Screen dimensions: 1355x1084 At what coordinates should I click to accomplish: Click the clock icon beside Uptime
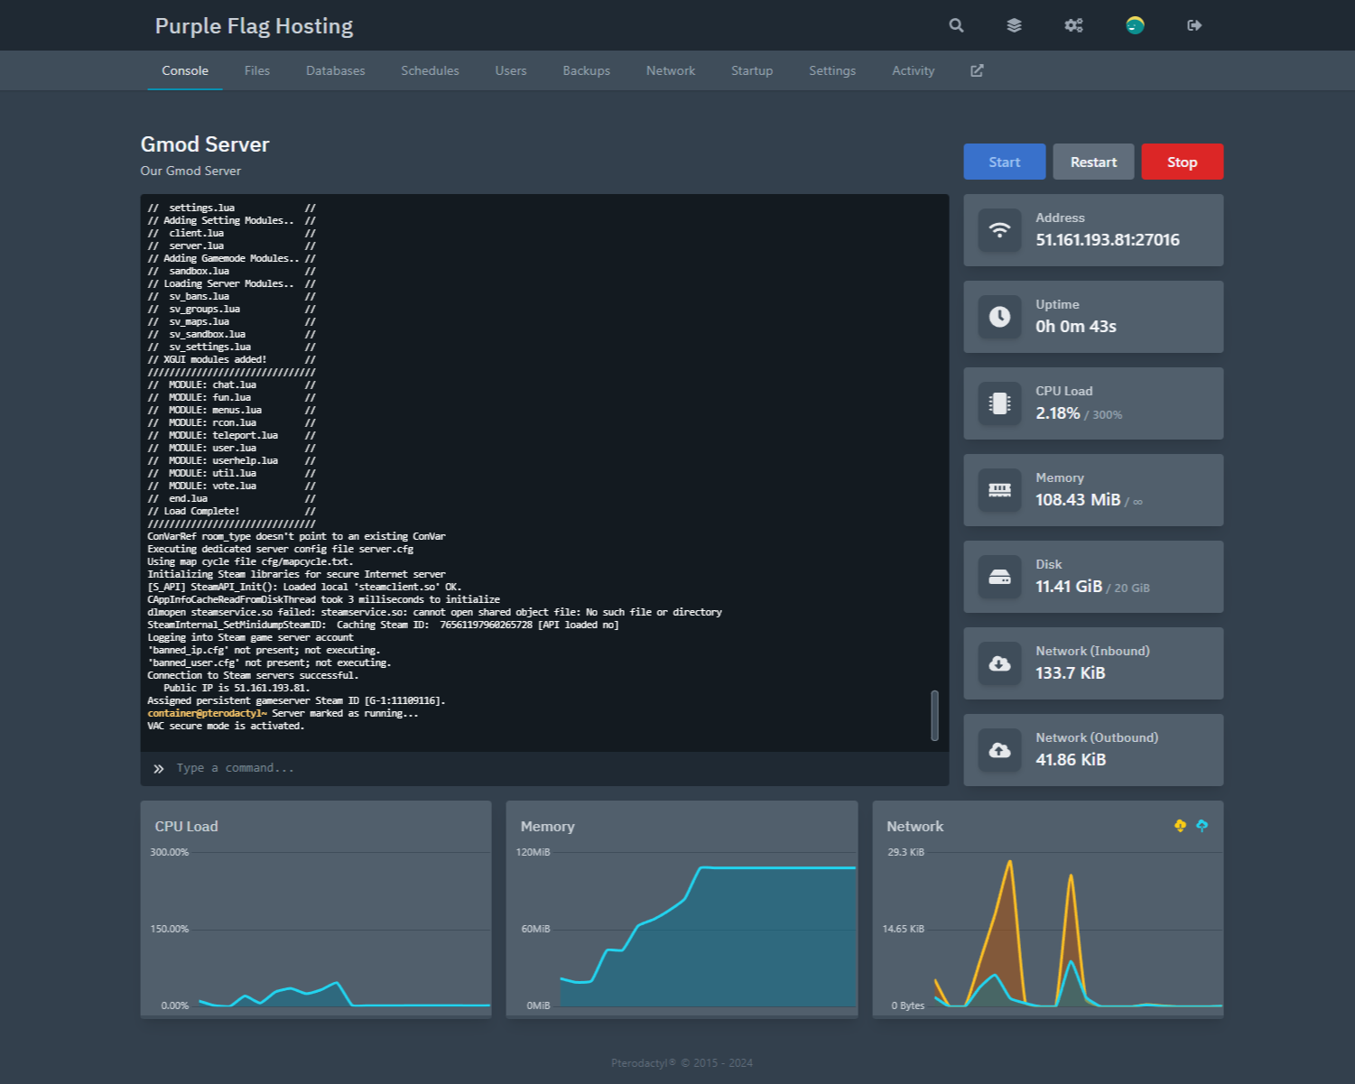point(999,317)
